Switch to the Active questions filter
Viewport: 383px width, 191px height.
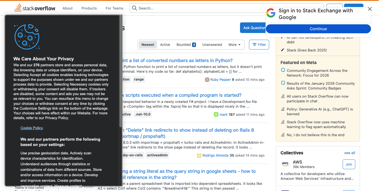coord(165,44)
